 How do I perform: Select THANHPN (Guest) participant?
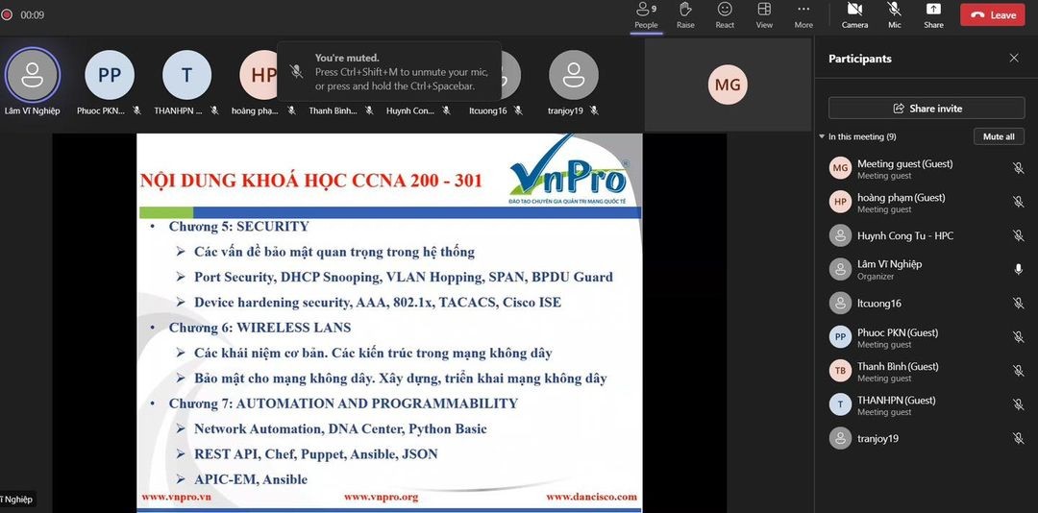tap(927, 404)
